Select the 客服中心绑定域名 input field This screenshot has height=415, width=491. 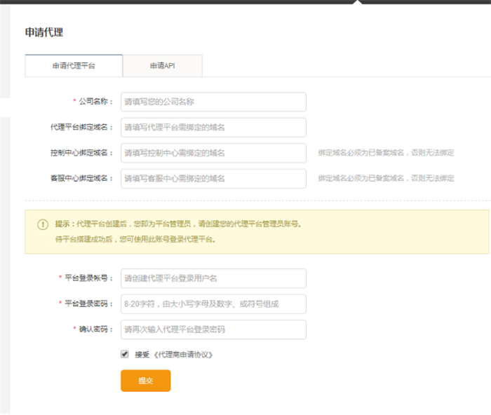click(x=213, y=179)
